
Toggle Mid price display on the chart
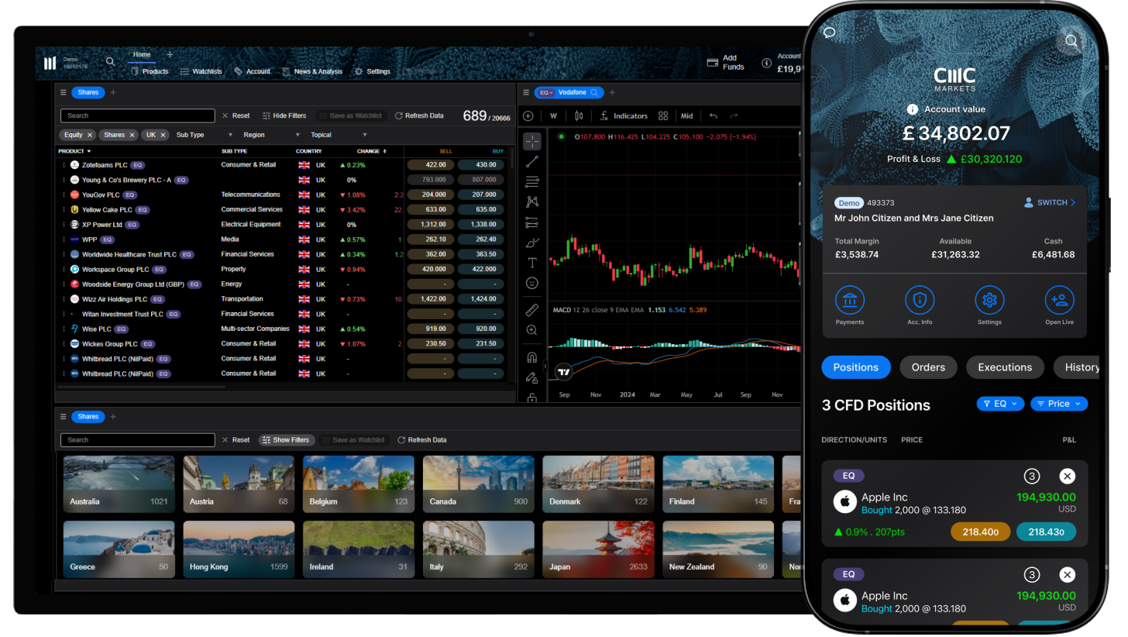point(687,115)
